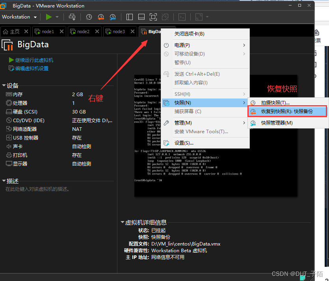
Task: Click the take snapshot toolbar icon
Action: 89,17
